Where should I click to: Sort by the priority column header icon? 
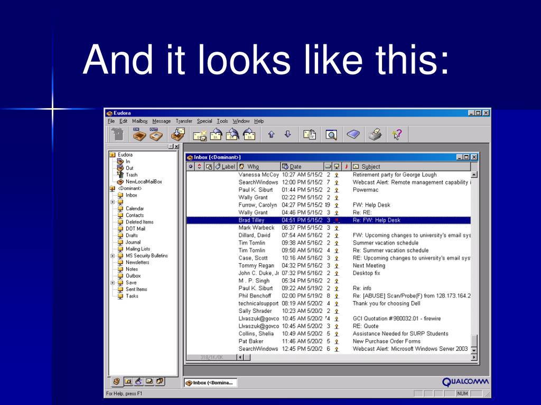(199, 167)
